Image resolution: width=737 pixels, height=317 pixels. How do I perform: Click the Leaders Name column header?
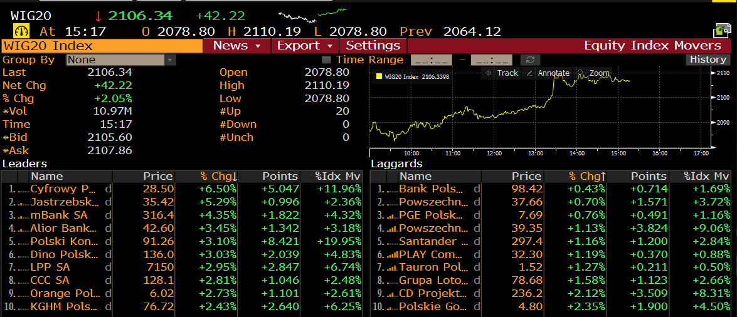(71, 176)
